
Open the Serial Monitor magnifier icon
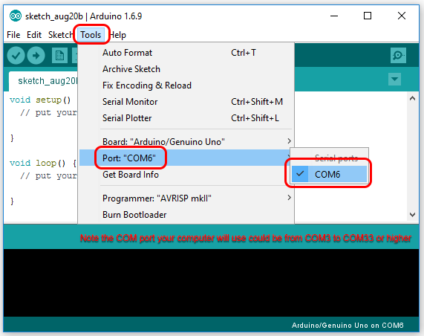click(x=398, y=56)
